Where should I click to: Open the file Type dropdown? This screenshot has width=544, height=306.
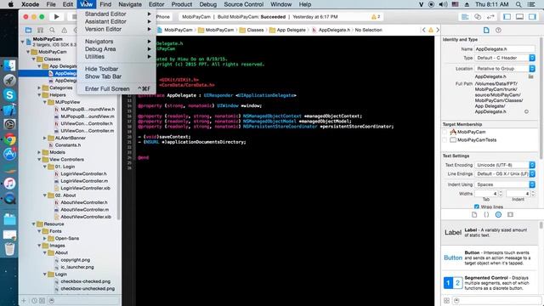tap(505, 58)
